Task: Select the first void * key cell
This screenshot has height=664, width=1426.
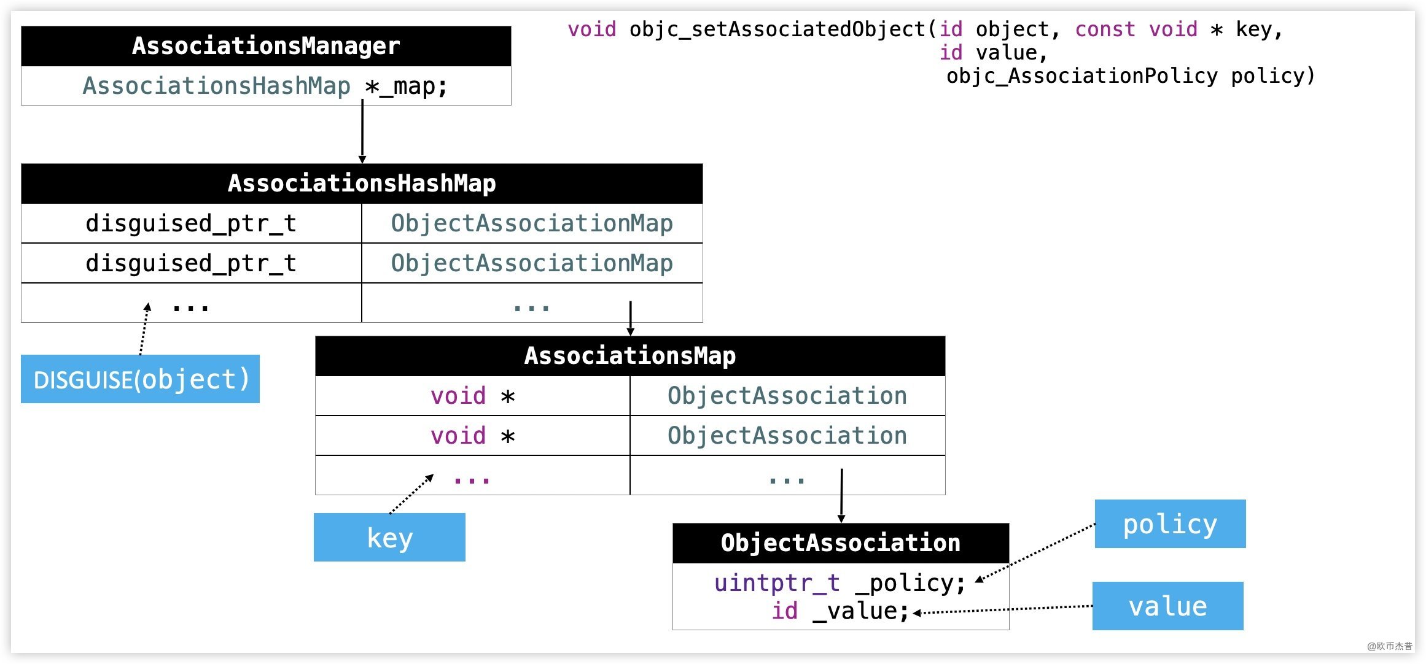Action: coord(472,396)
